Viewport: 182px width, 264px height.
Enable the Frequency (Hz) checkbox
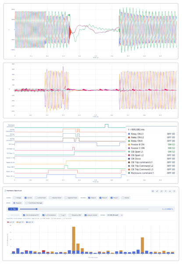click(70, 215)
